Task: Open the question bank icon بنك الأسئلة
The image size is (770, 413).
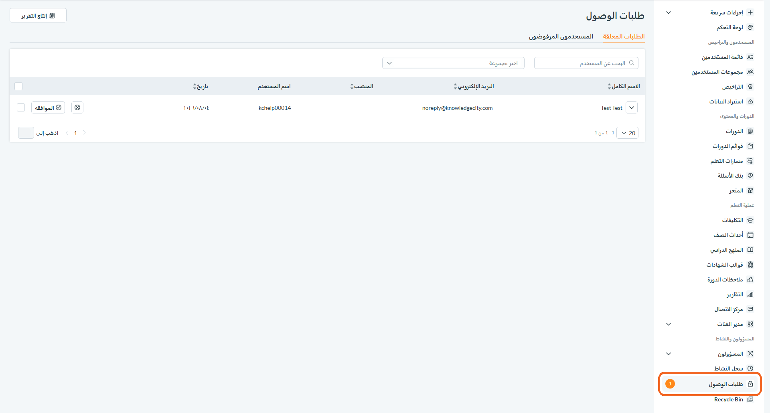Action: pos(750,176)
